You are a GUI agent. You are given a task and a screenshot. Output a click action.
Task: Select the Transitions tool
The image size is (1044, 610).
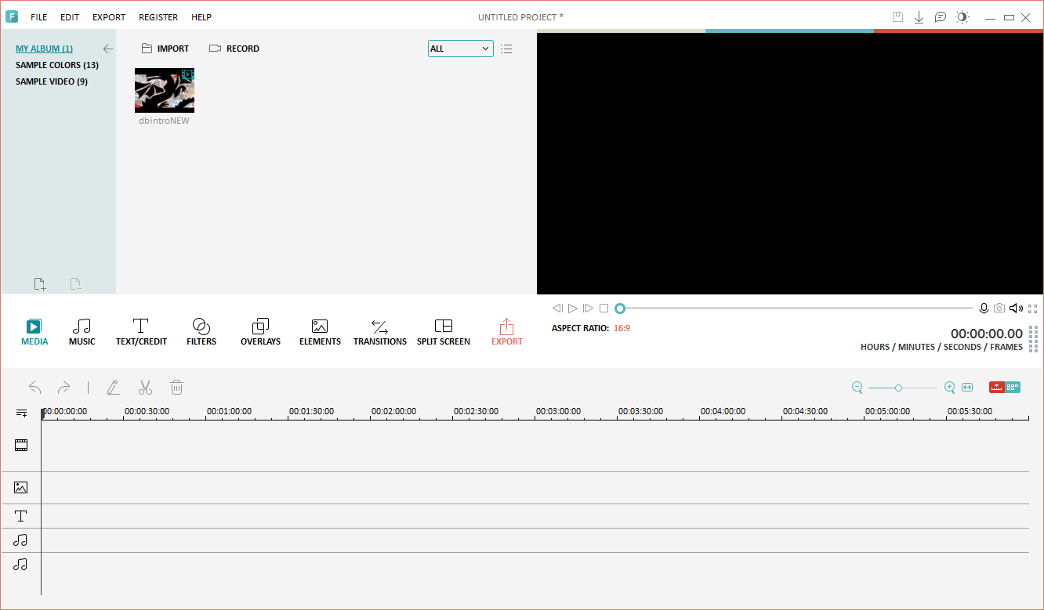point(379,331)
